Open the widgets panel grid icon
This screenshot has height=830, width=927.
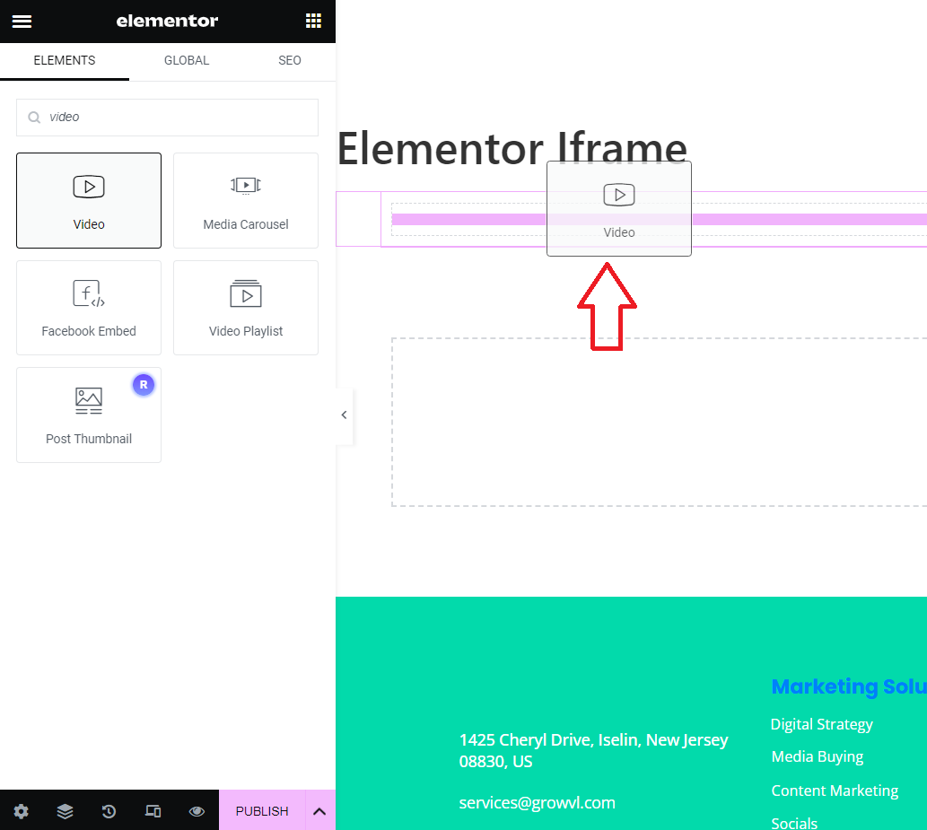[313, 21]
